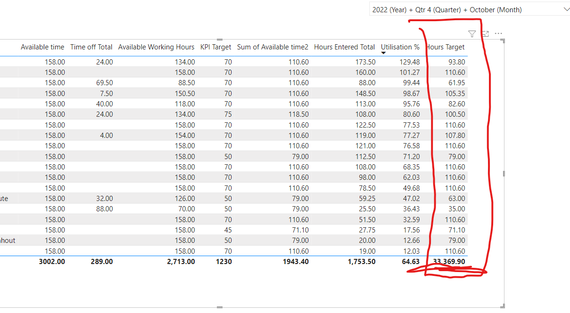This screenshot has height=313, width=570.
Task: Select the KPI Target cell 75
Action: (228, 114)
